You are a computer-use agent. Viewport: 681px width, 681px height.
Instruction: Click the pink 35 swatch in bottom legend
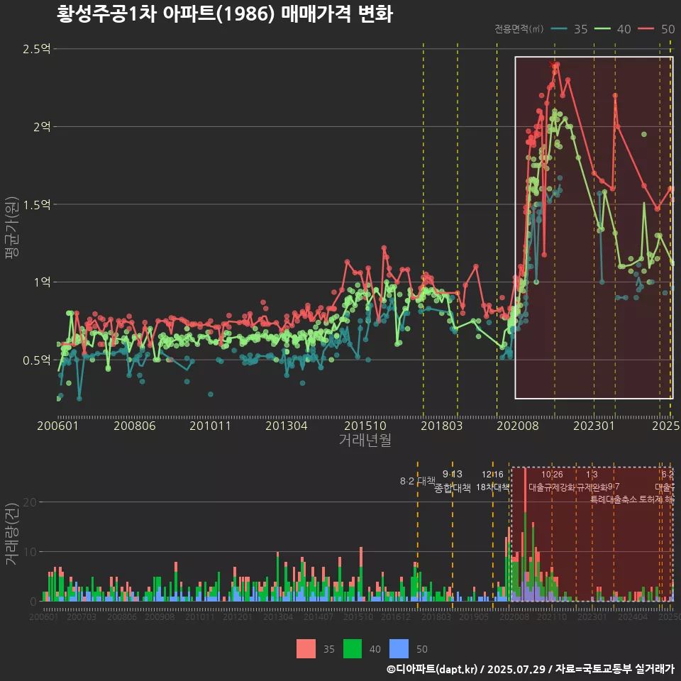point(306,649)
